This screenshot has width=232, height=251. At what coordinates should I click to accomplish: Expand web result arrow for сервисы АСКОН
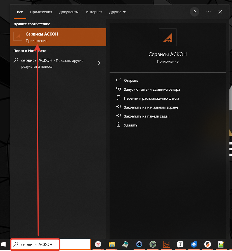point(99,63)
